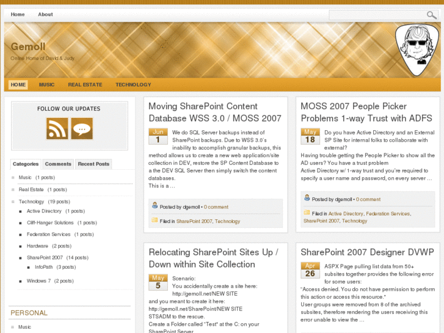This screenshot has width=444, height=333.
Task: Open the REAL ESTATE navigation item
Action: 85,85
